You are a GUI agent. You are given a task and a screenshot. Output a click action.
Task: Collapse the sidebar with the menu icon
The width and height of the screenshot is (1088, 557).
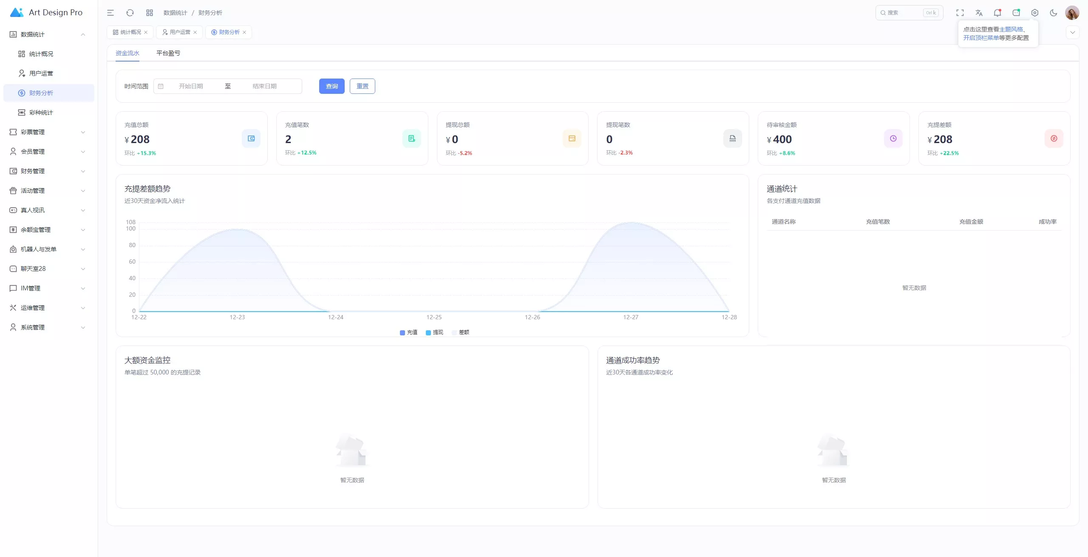click(110, 13)
